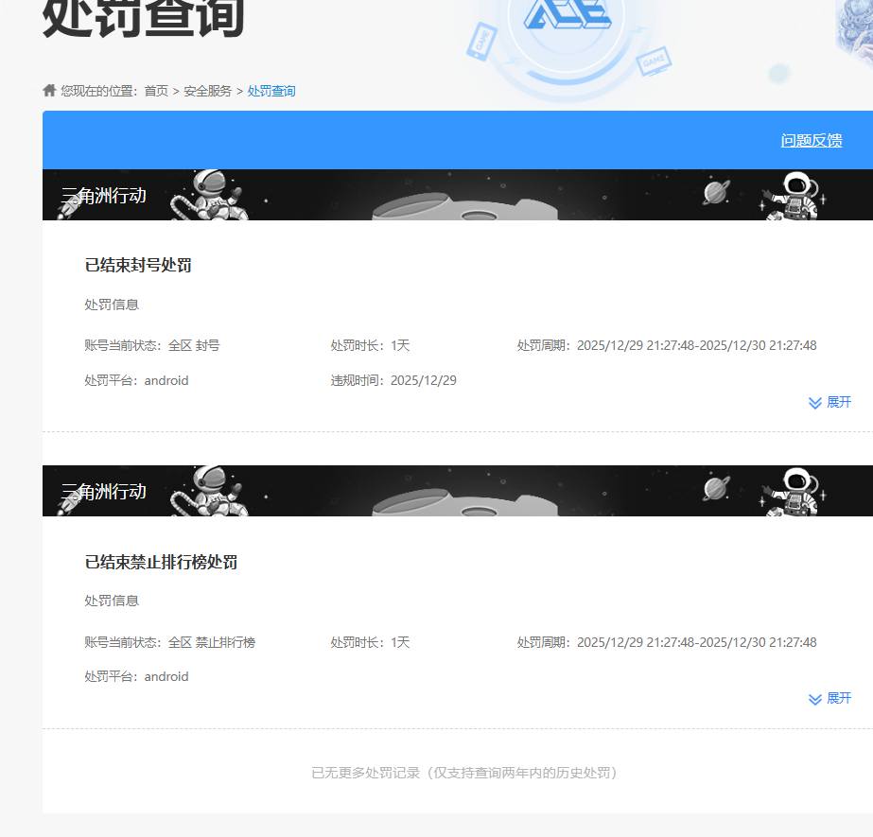Screen dimensions: 873x837
Task: Click the 三角洲行动 banner above 封号处罚
Action: [458, 195]
